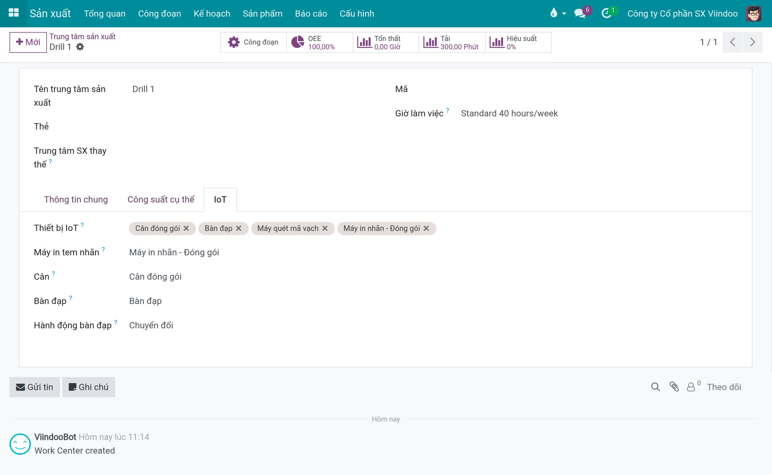Remove the Máy quét mã vạch tag
The image size is (772, 475).
[325, 228]
